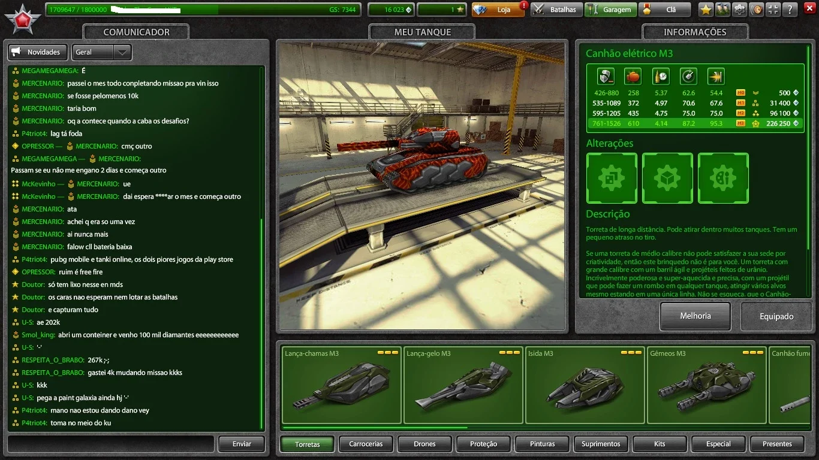The width and height of the screenshot is (819, 460).
Task: Click the turret rotation speed icon
Action: click(x=688, y=76)
